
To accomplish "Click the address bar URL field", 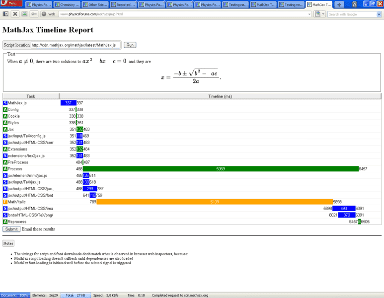I will tap(183, 14).
